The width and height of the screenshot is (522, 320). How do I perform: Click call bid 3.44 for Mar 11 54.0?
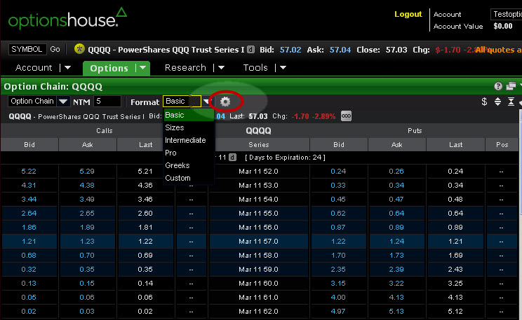[x=29, y=200]
